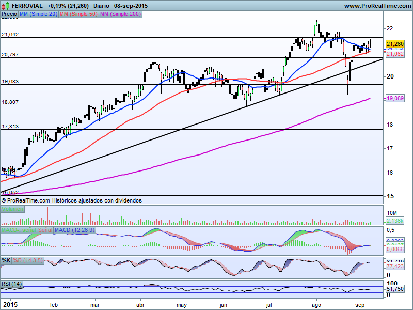Viewport: 413px width, 310px height.
Task: Click the 21,642 resistance level label
Action: coord(10,35)
